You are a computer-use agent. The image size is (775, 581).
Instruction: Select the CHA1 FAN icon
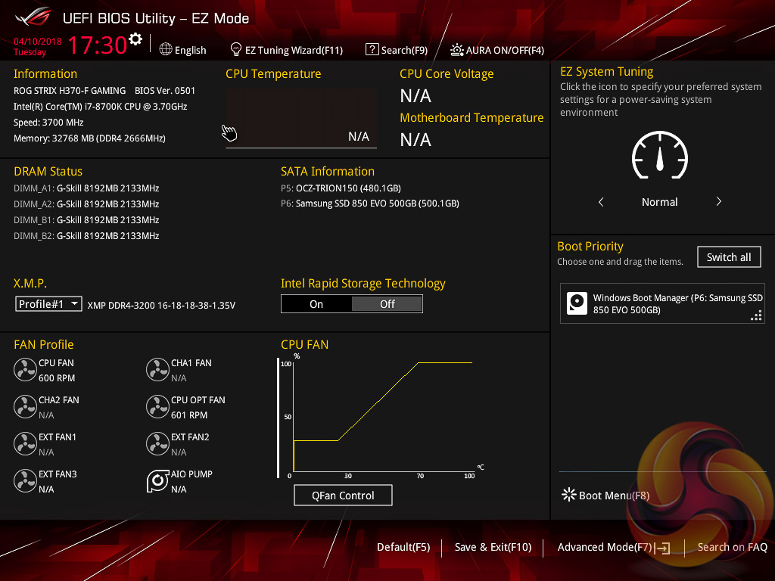(x=157, y=370)
